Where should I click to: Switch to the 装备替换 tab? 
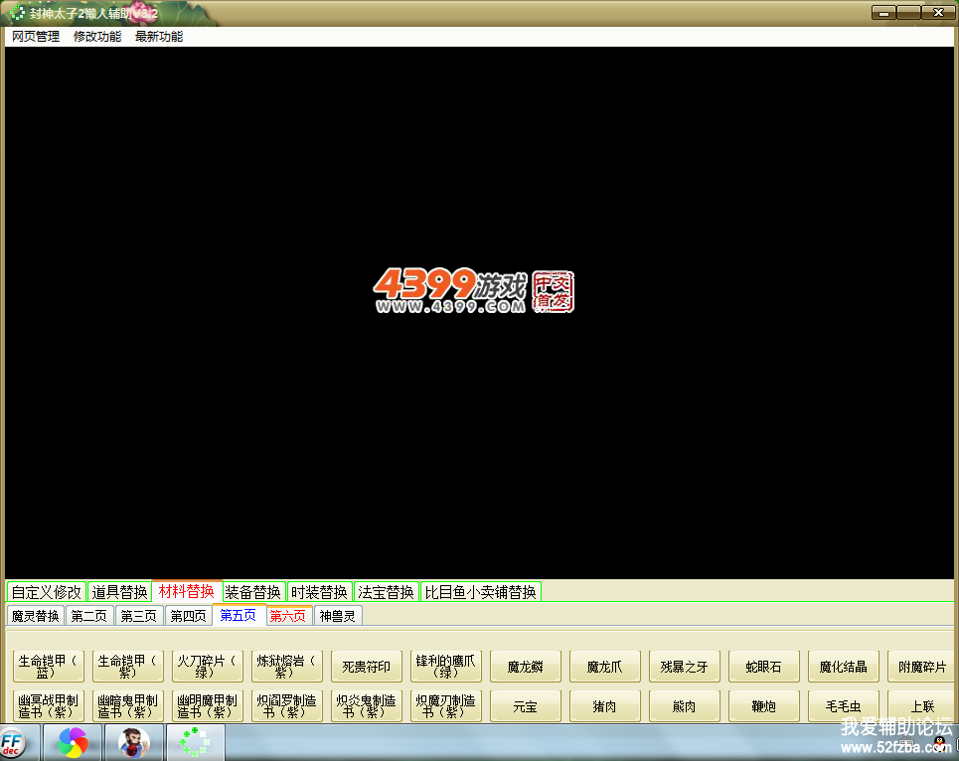pos(252,592)
